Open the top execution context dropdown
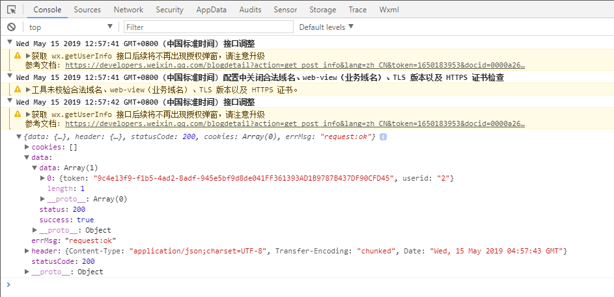 point(70,27)
